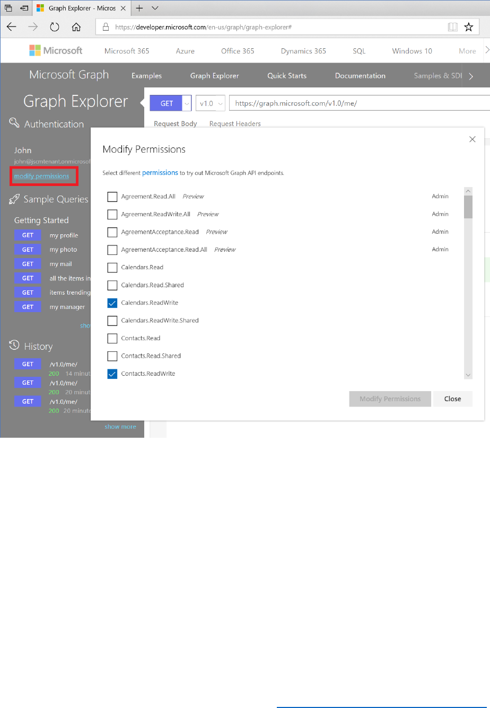Viewport: 490px width, 708px height.
Task: Uncheck Calendars.ReadWrite permission
Action: point(112,303)
